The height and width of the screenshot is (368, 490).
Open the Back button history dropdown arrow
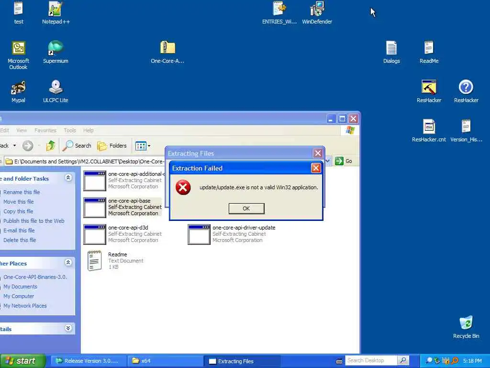pos(14,146)
